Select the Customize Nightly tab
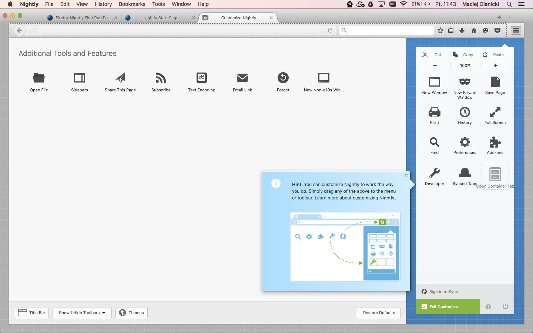The height and width of the screenshot is (333, 533). click(238, 18)
